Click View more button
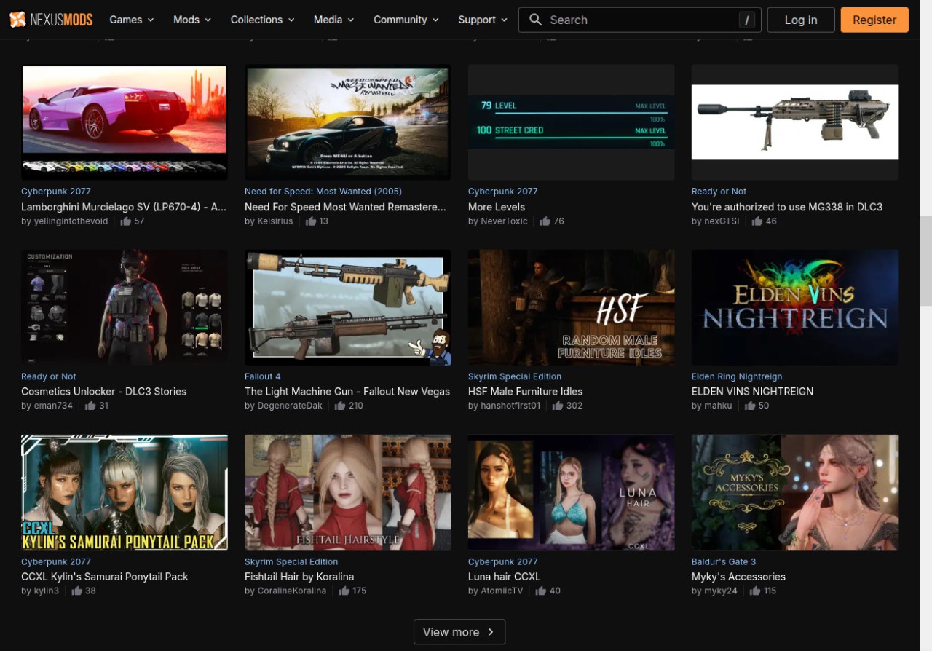This screenshot has height=651, width=932. click(459, 631)
